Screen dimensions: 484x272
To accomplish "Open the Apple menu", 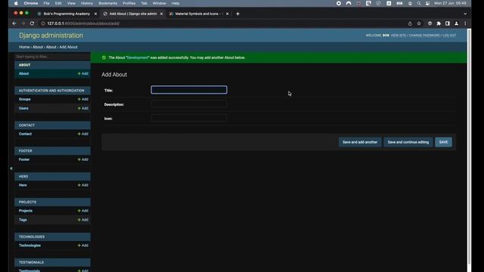I will coord(16,3).
